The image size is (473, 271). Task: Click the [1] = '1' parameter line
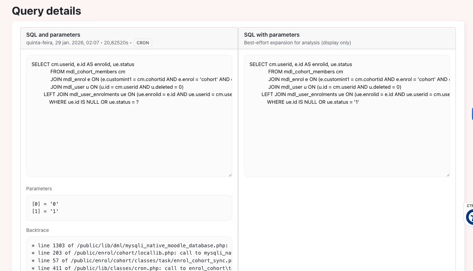45,211
